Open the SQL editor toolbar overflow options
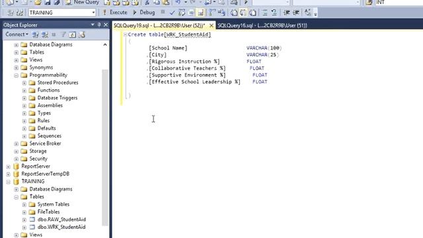Viewport: 423px width, 238px height. pos(315,13)
